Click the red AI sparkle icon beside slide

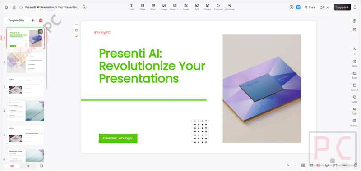pyautogui.click(x=77, y=36)
